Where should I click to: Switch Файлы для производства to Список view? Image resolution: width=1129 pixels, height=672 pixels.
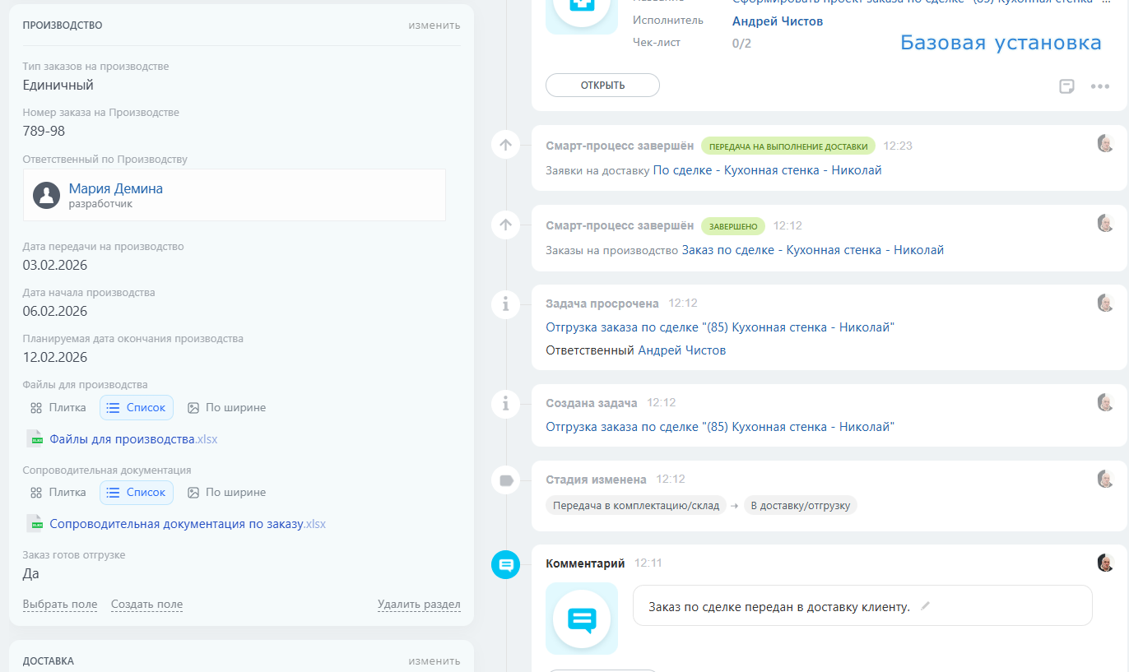pos(137,407)
